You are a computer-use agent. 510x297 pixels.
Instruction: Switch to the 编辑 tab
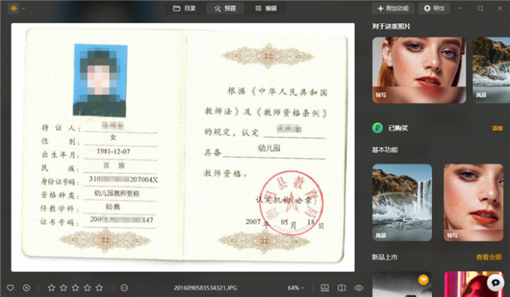(x=265, y=8)
